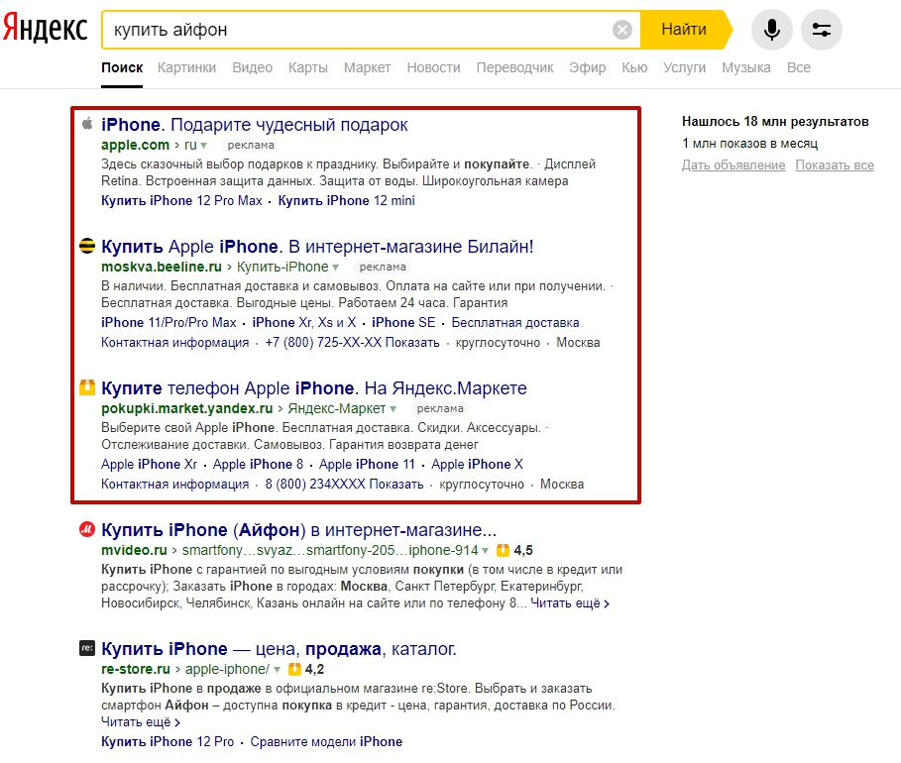
Task: Open the "Купить iPhone — цена, продажа, каталог." title
Action: (279, 649)
